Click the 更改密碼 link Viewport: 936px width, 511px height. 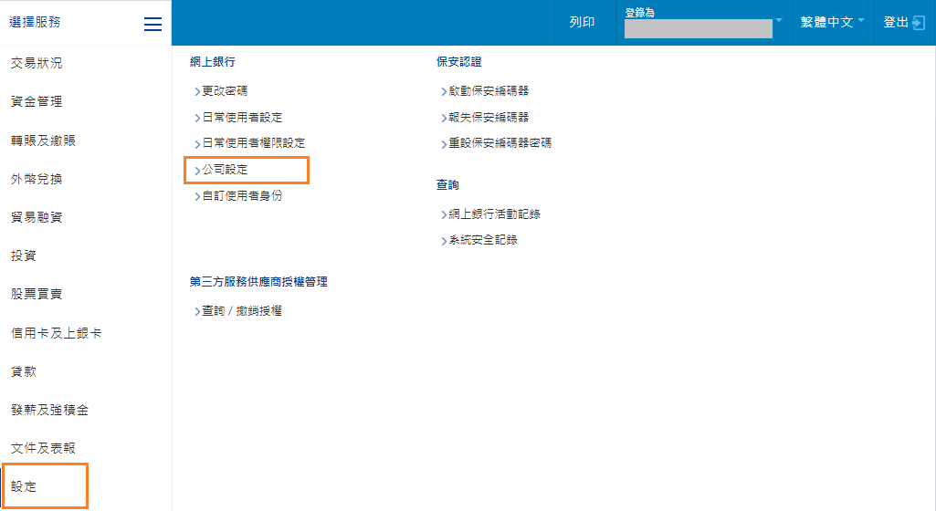click(224, 91)
